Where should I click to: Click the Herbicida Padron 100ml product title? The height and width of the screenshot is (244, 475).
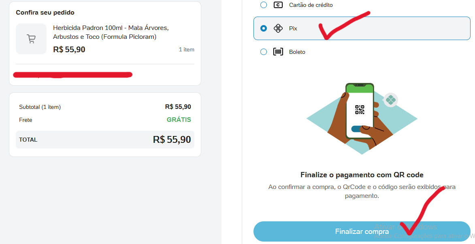click(111, 32)
